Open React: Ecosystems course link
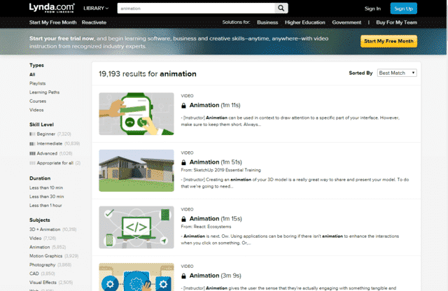448x291 pixels. 212,227
